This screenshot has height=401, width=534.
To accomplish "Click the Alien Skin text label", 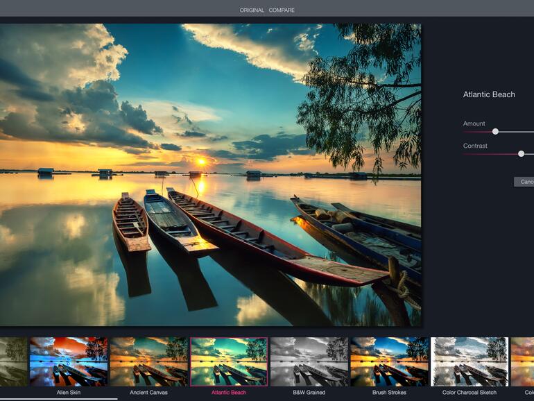I will point(68,393).
